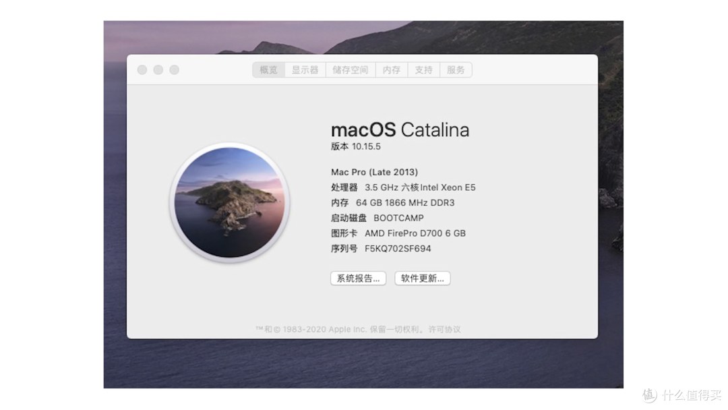Select the macOS Catalina title text
The width and height of the screenshot is (728, 410).
pyautogui.click(x=400, y=129)
